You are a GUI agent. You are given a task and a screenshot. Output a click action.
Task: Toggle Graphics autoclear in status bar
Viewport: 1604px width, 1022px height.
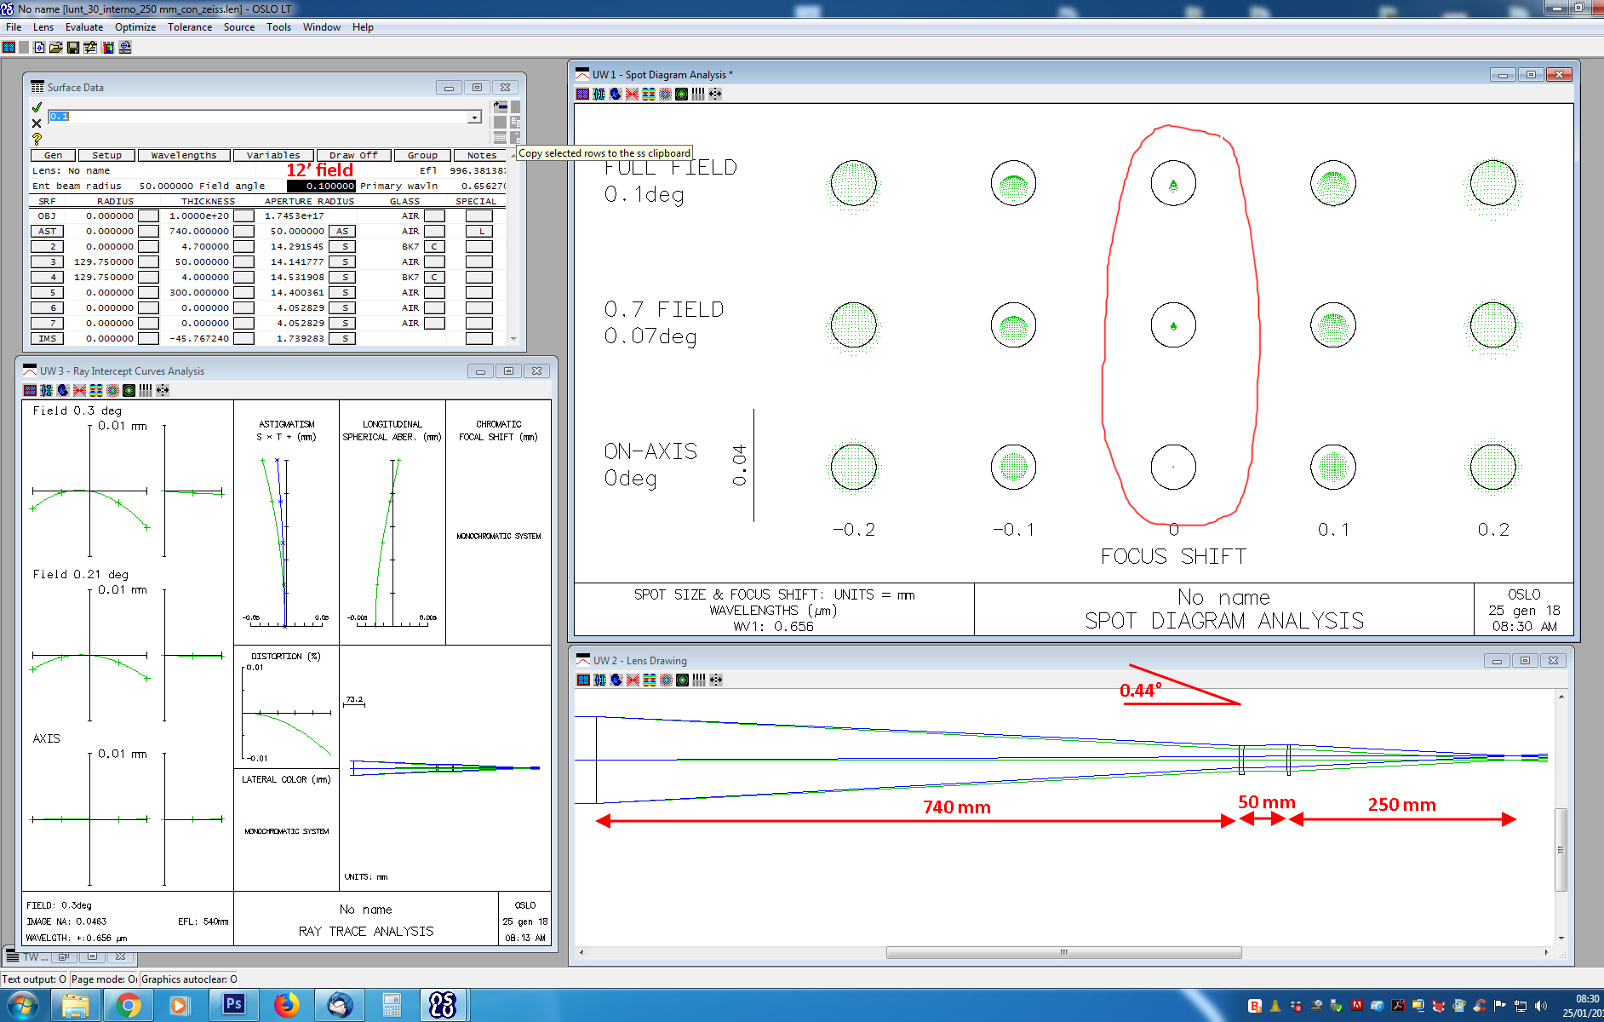(x=189, y=979)
